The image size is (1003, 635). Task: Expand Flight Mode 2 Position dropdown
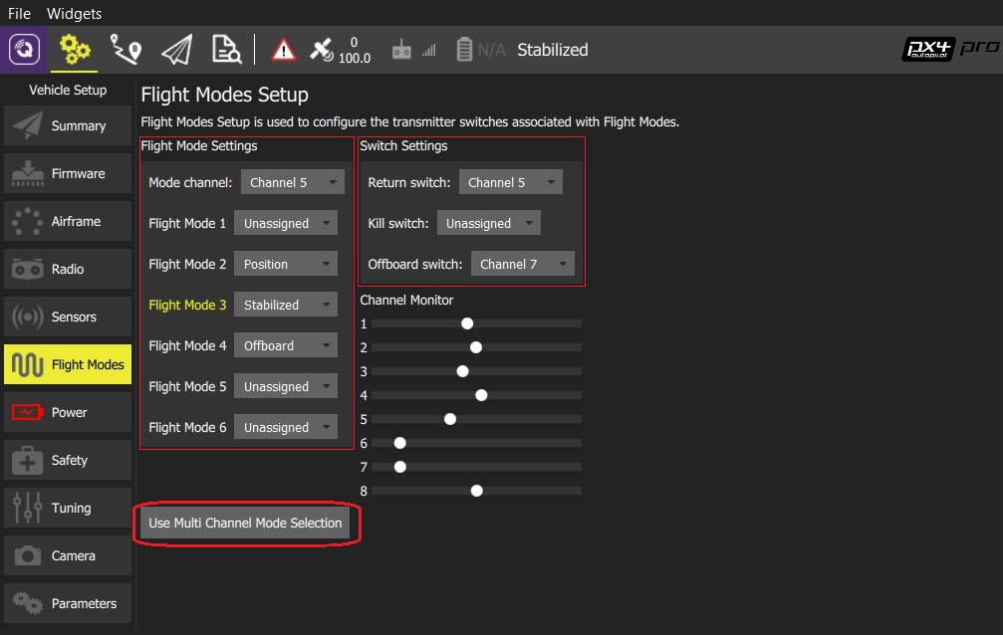pyautogui.click(x=285, y=264)
